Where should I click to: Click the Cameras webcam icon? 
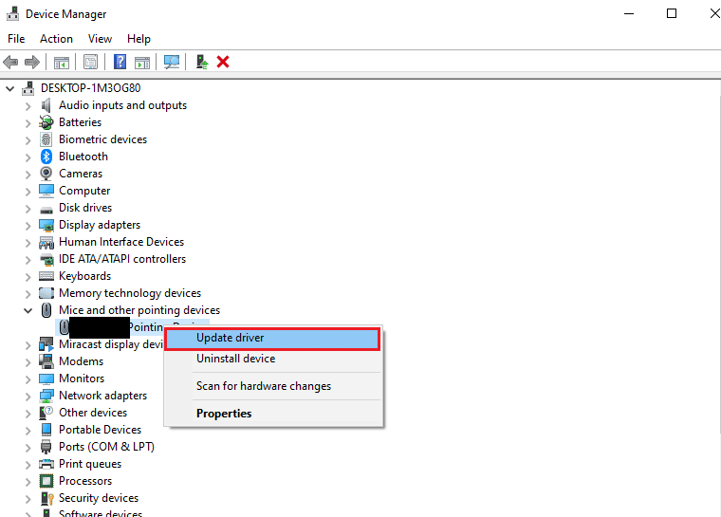tap(46, 174)
